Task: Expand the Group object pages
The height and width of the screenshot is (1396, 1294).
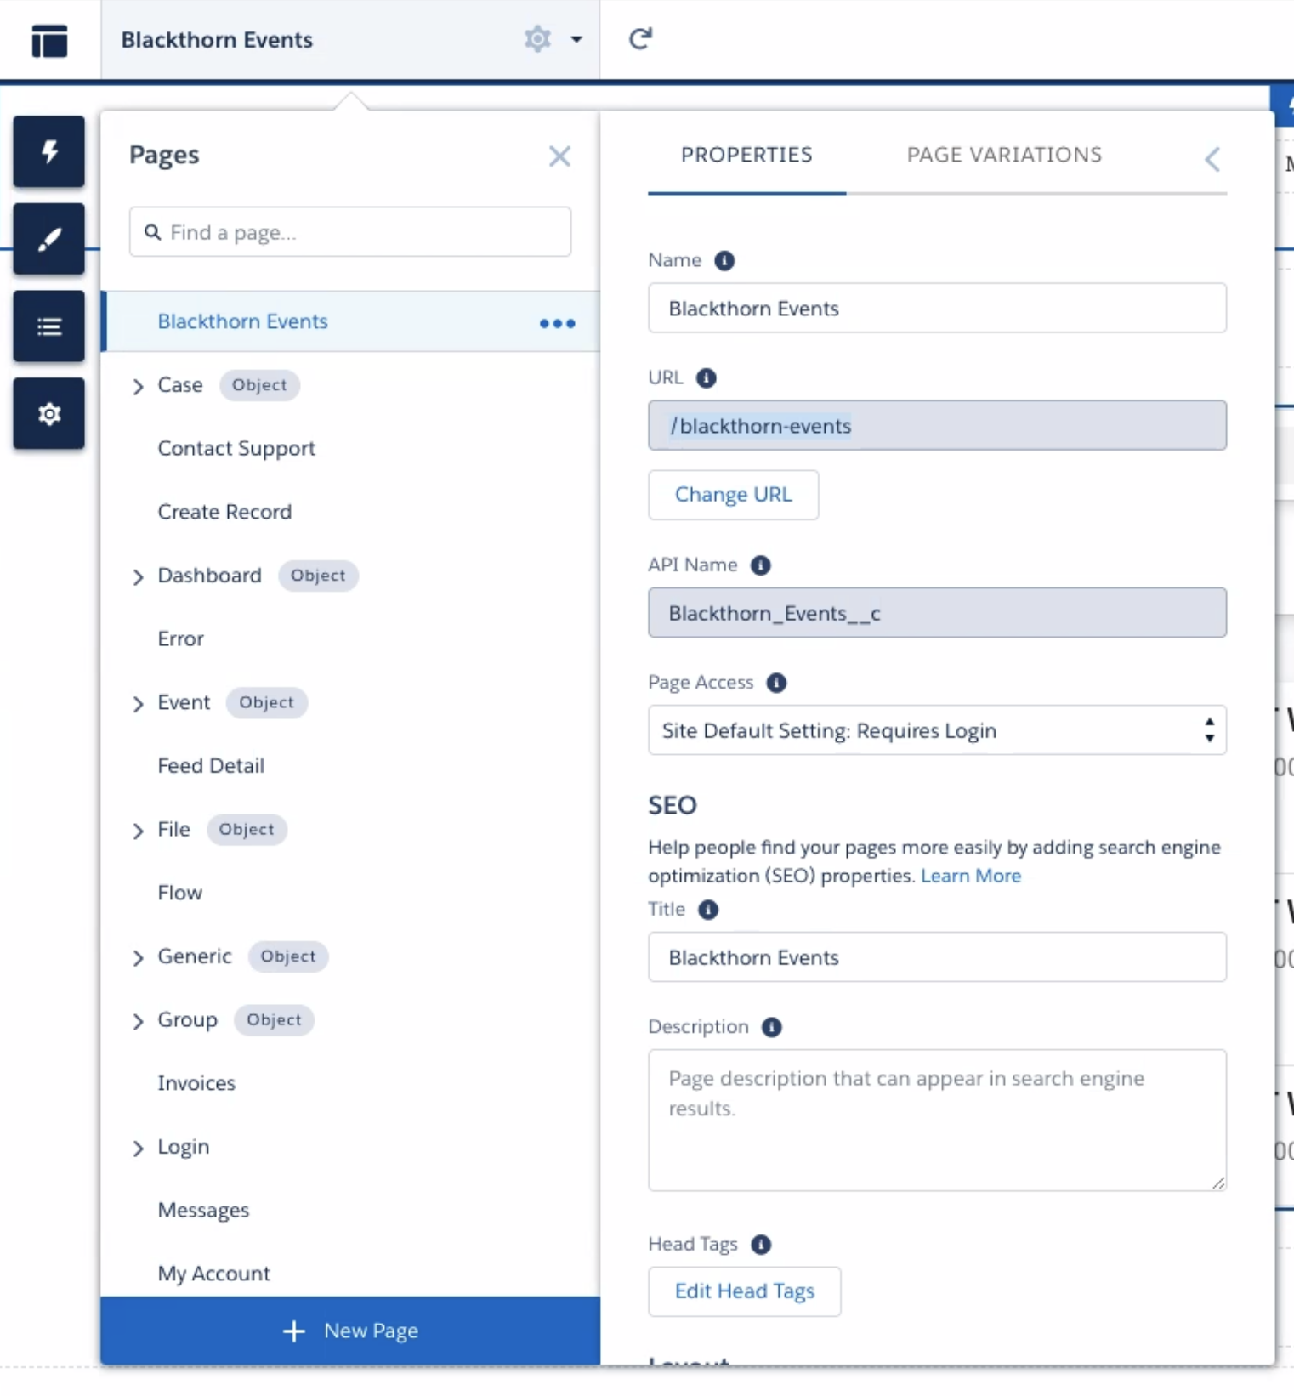Action: click(138, 1021)
